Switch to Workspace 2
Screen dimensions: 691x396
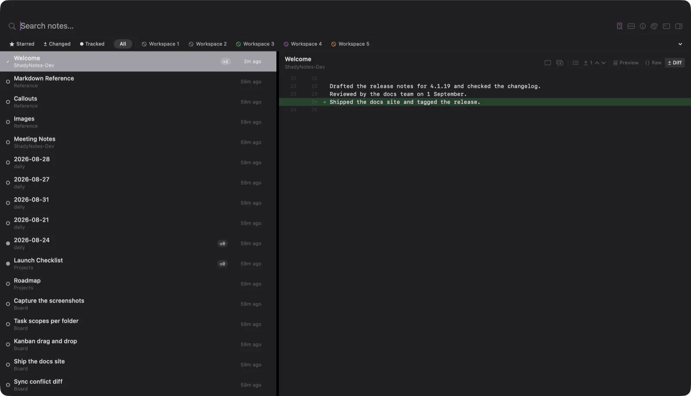pos(207,44)
